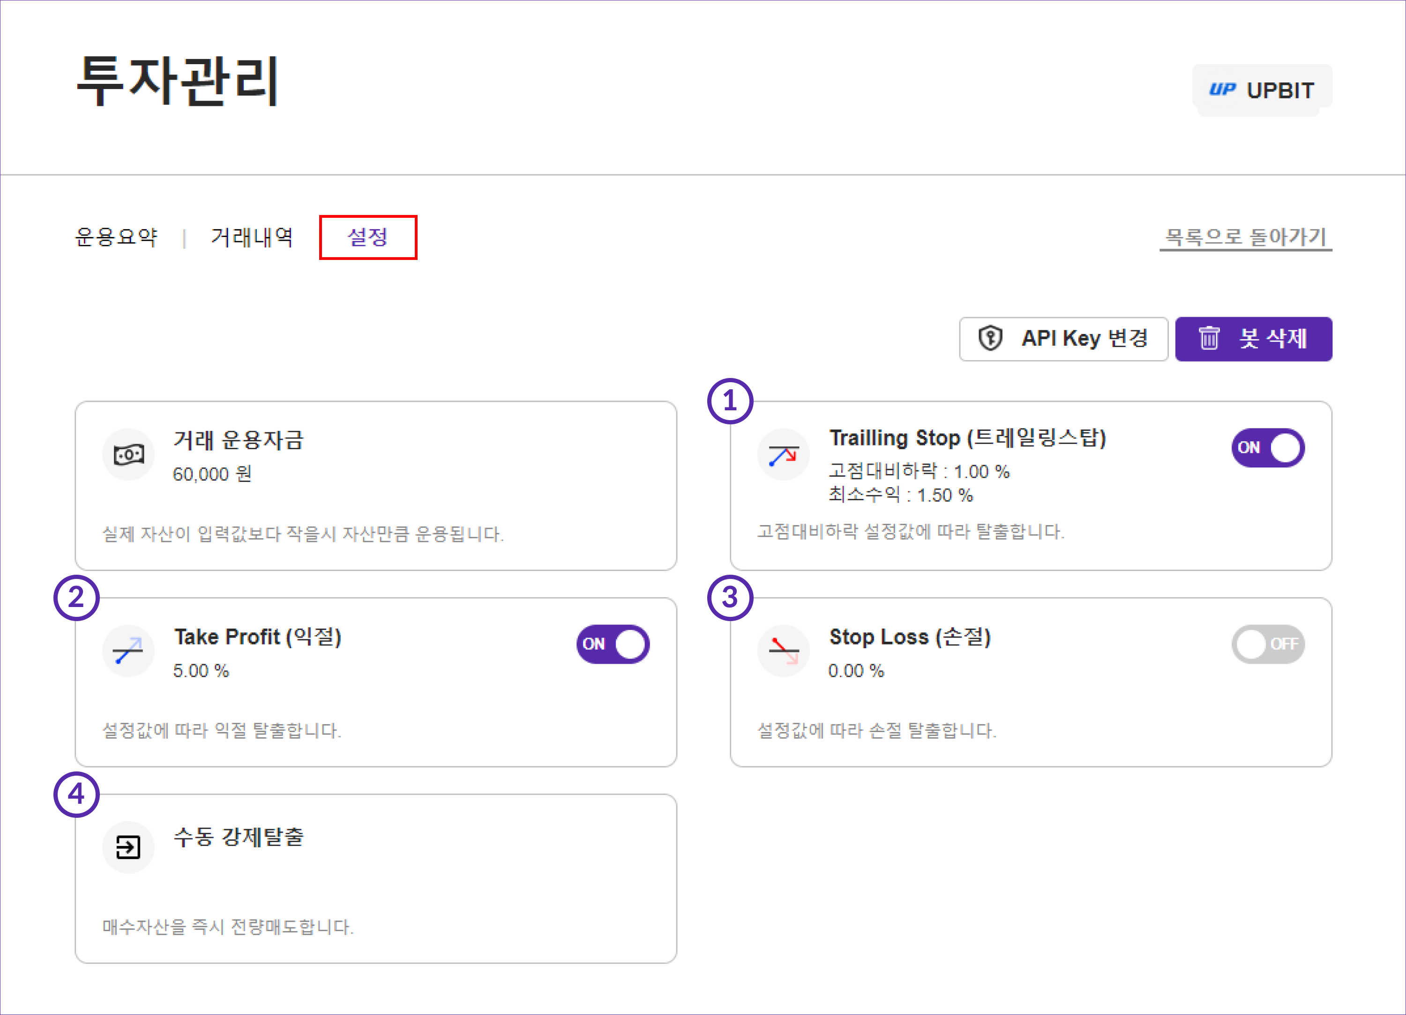Turn off the Trailing Stop toggle
Image resolution: width=1406 pixels, height=1015 pixels.
coord(1268,447)
